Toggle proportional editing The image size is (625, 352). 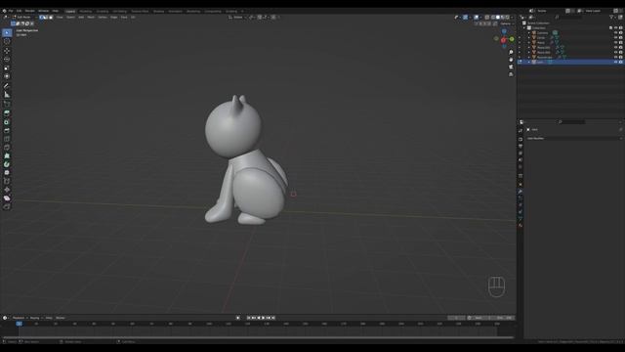(x=273, y=18)
